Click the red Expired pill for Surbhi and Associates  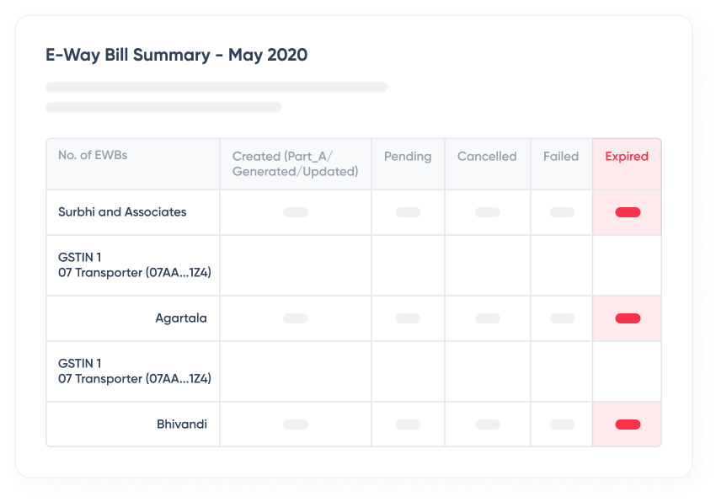(x=628, y=212)
